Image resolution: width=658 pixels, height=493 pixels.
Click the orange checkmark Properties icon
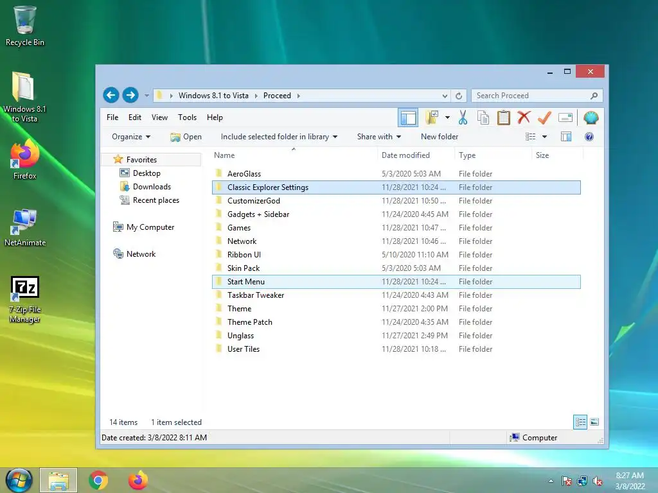544,118
